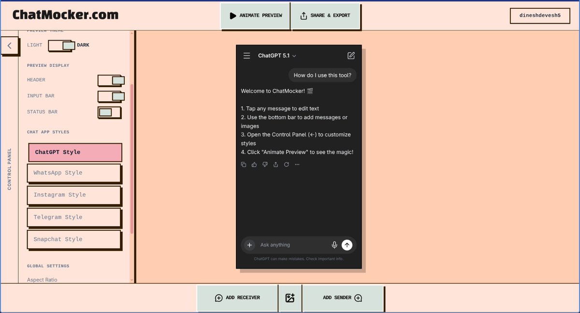Toggle the Header display switch

[x=111, y=80]
